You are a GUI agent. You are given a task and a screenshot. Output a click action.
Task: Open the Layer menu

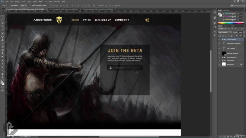[x=23, y=2]
